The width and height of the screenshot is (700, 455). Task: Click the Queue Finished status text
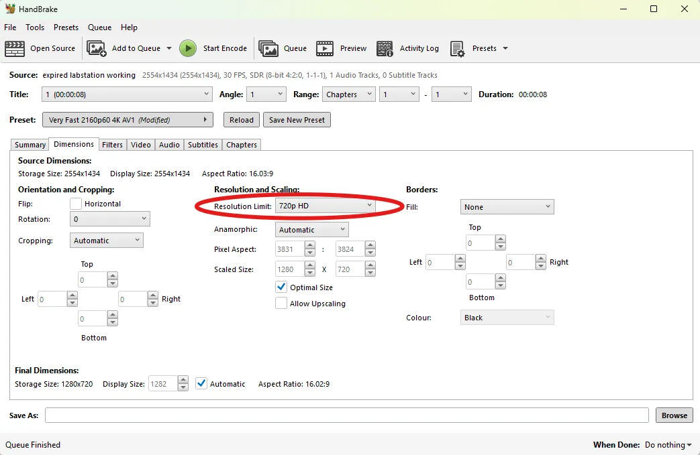(33, 445)
